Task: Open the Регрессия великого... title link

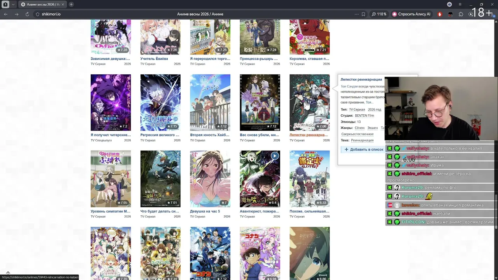Action: tap(160, 135)
